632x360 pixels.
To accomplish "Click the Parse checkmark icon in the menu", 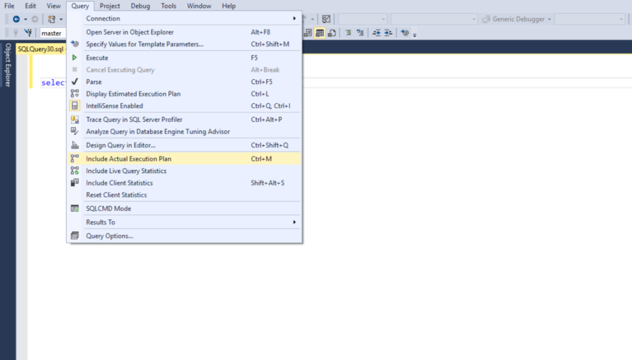I will pos(75,82).
